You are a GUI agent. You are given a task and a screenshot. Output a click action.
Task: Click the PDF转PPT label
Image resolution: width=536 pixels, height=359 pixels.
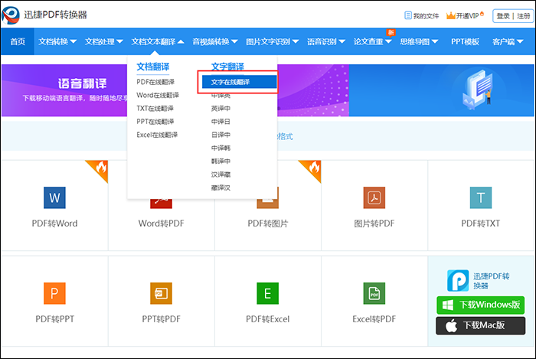[x=54, y=319]
